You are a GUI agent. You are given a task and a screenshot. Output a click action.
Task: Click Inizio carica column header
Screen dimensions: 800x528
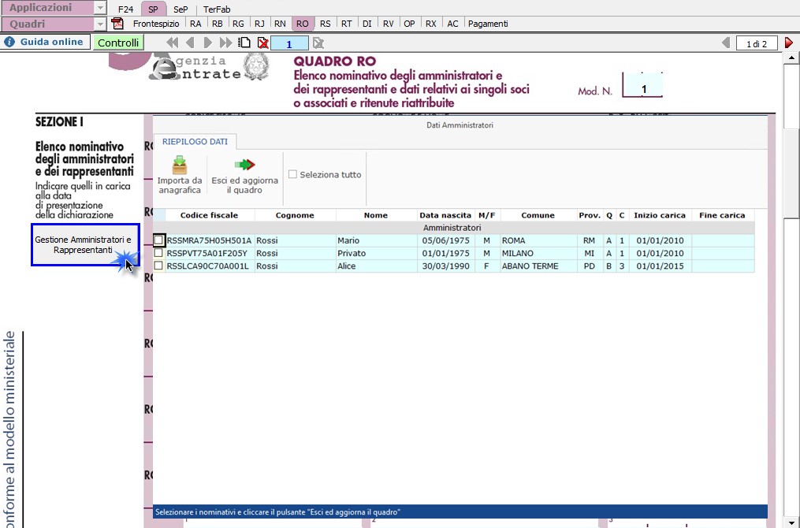click(660, 215)
